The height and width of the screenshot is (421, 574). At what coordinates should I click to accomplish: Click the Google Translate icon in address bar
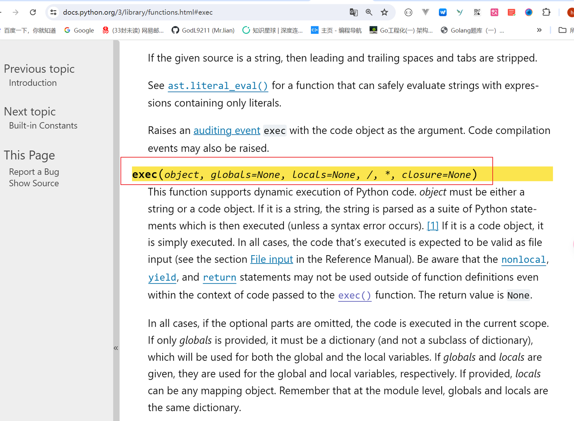[353, 12]
